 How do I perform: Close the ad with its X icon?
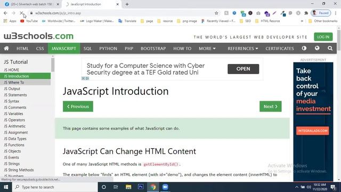tap(83, 78)
